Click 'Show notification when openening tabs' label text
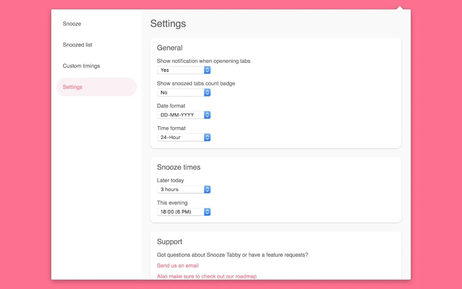Screen dimensions: 462x289 pyautogui.click(x=203, y=61)
